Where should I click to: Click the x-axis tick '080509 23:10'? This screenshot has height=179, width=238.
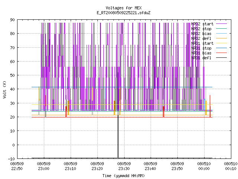70,166
